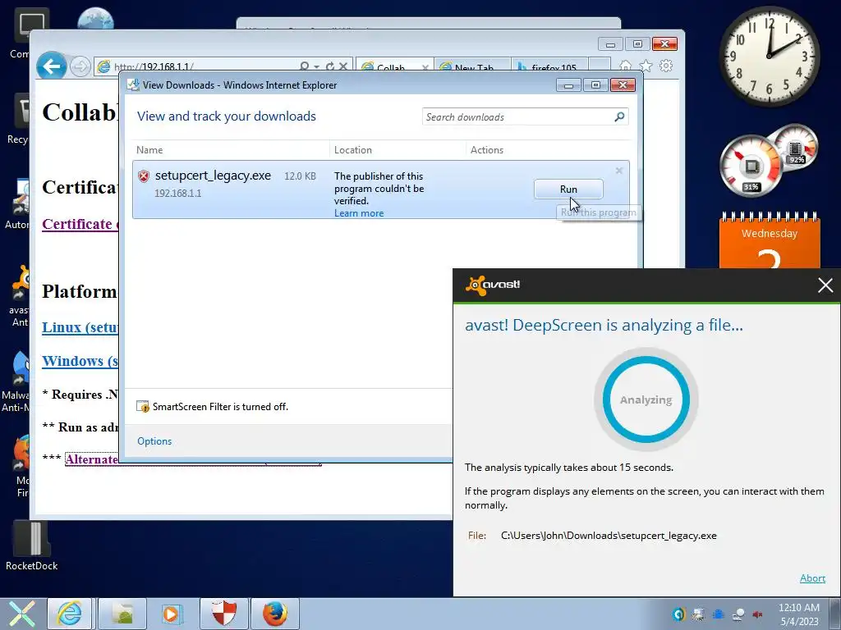Open Internet Explorer Home icon
The width and height of the screenshot is (841, 630).
click(625, 66)
